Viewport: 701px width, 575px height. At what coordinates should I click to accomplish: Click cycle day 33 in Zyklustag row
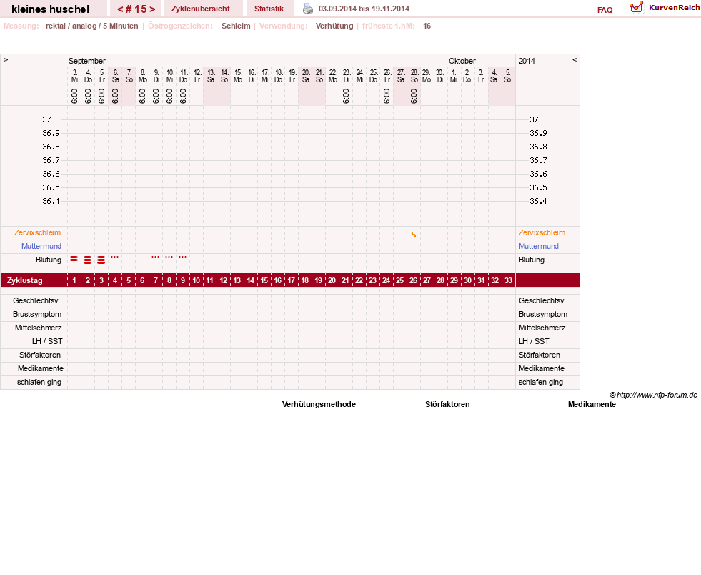point(508,280)
